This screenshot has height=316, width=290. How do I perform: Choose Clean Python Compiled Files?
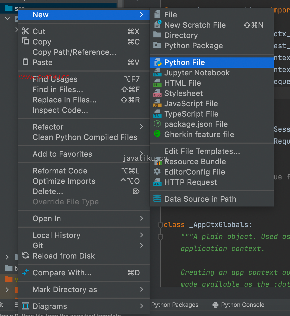tap(84, 137)
